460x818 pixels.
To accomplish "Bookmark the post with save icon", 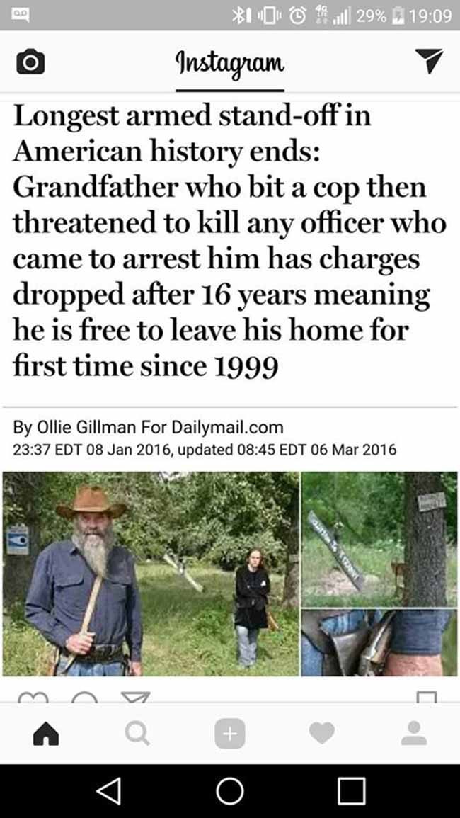I will click(427, 698).
